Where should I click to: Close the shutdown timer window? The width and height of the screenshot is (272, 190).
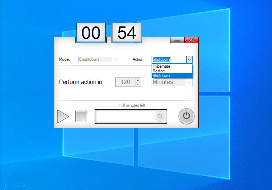191,40
